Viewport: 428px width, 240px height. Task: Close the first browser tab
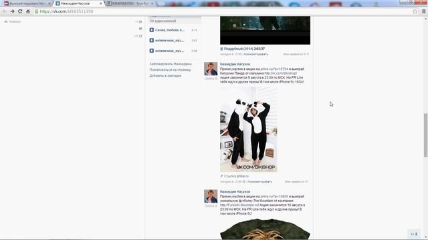[x=49, y=3]
